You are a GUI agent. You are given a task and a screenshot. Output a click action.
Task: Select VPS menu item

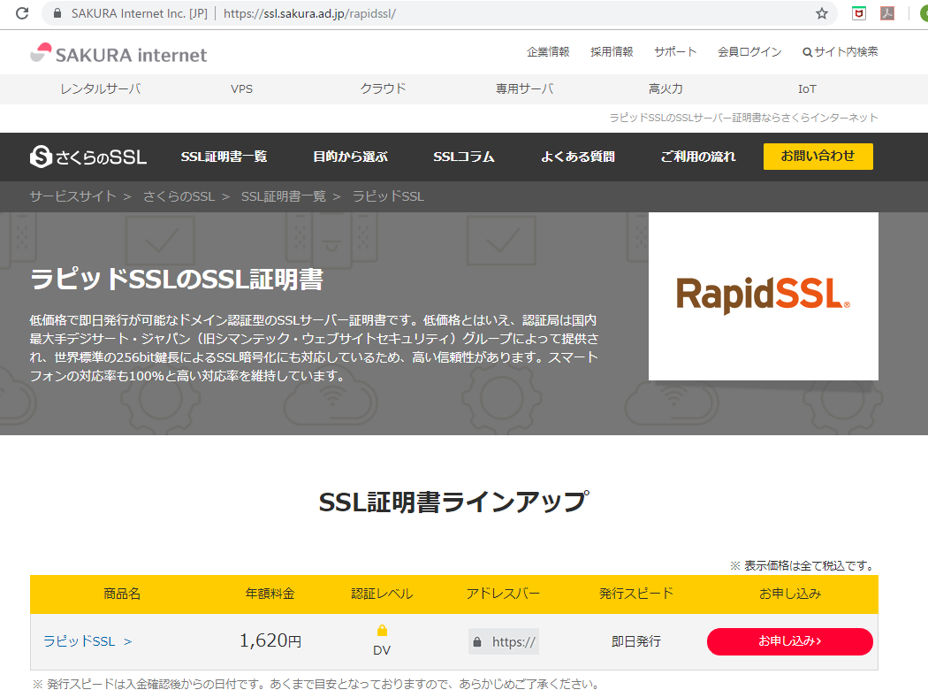click(241, 88)
